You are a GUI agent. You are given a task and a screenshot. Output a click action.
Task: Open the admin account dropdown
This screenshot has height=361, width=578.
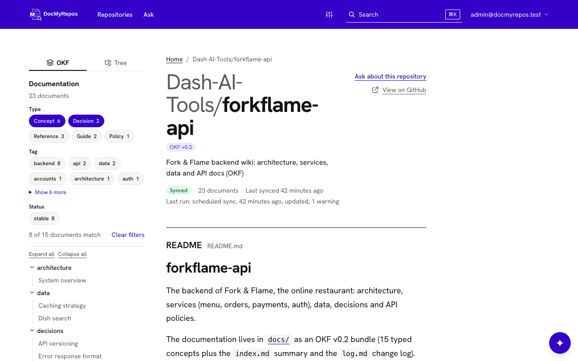click(x=509, y=14)
